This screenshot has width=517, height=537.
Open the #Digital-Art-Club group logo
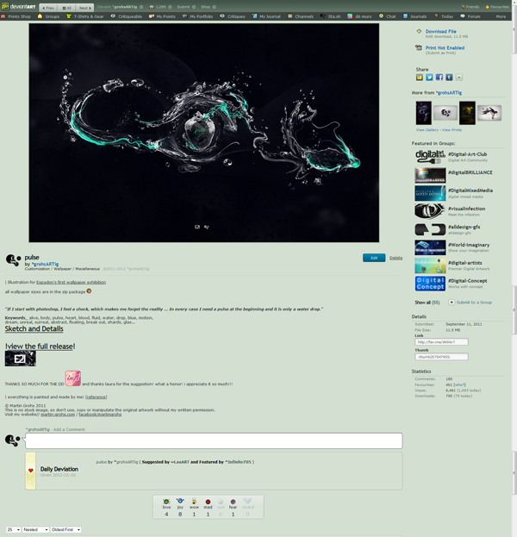pyautogui.click(x=430, y=157)
